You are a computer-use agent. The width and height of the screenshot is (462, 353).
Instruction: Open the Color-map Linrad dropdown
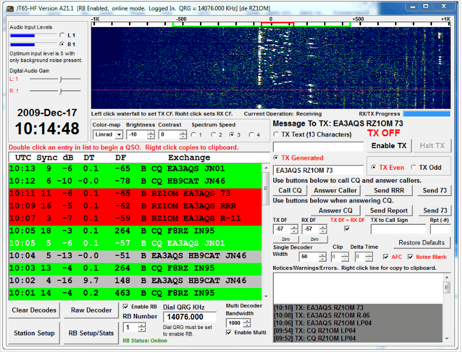point(119,135)
